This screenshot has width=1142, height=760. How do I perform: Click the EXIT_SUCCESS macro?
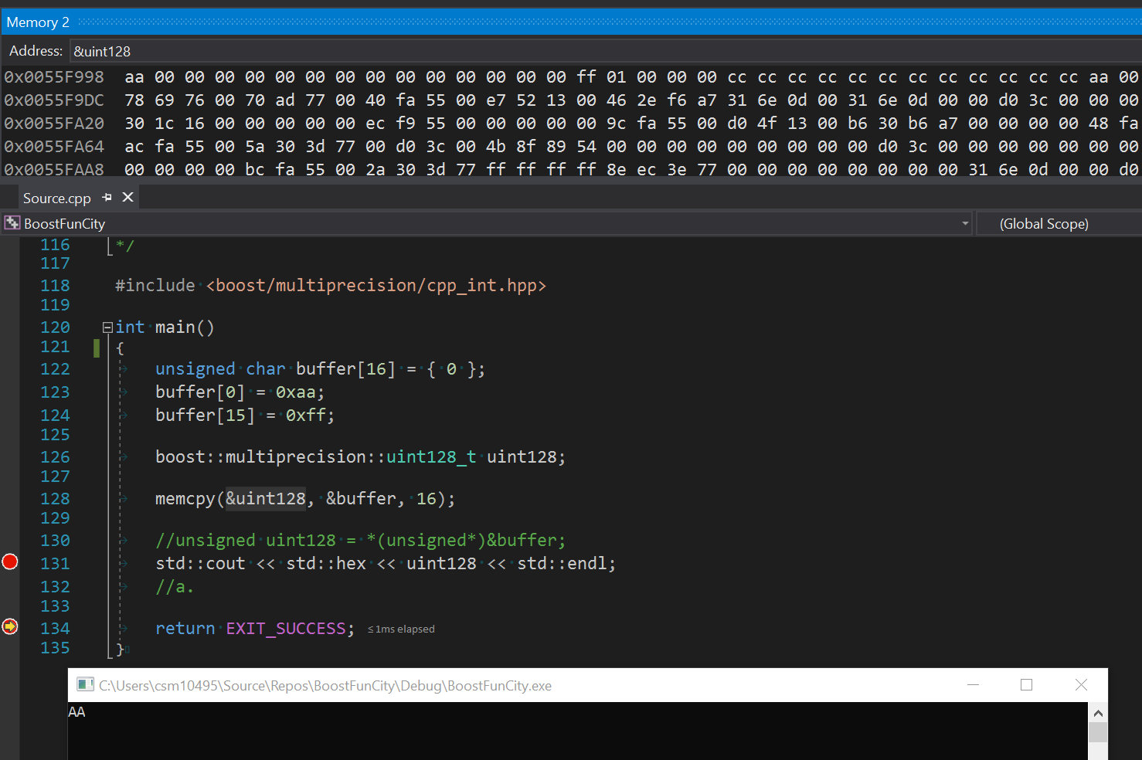286,629
